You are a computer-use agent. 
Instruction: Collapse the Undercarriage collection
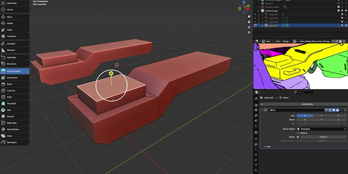click(x=259, y=11)
